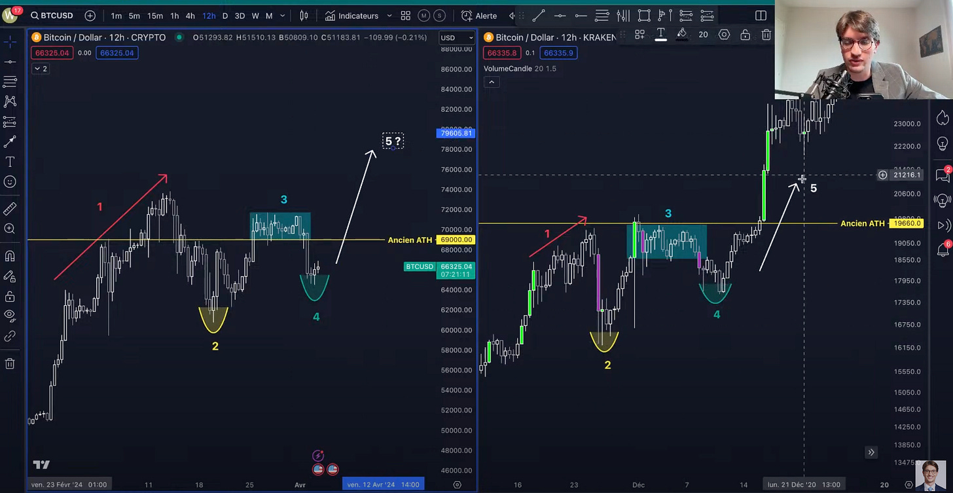Image resolution: width=953 pixels, height=493 pixels.
Task: Select the Text tool in left sidebar
Action: (10, 162)
